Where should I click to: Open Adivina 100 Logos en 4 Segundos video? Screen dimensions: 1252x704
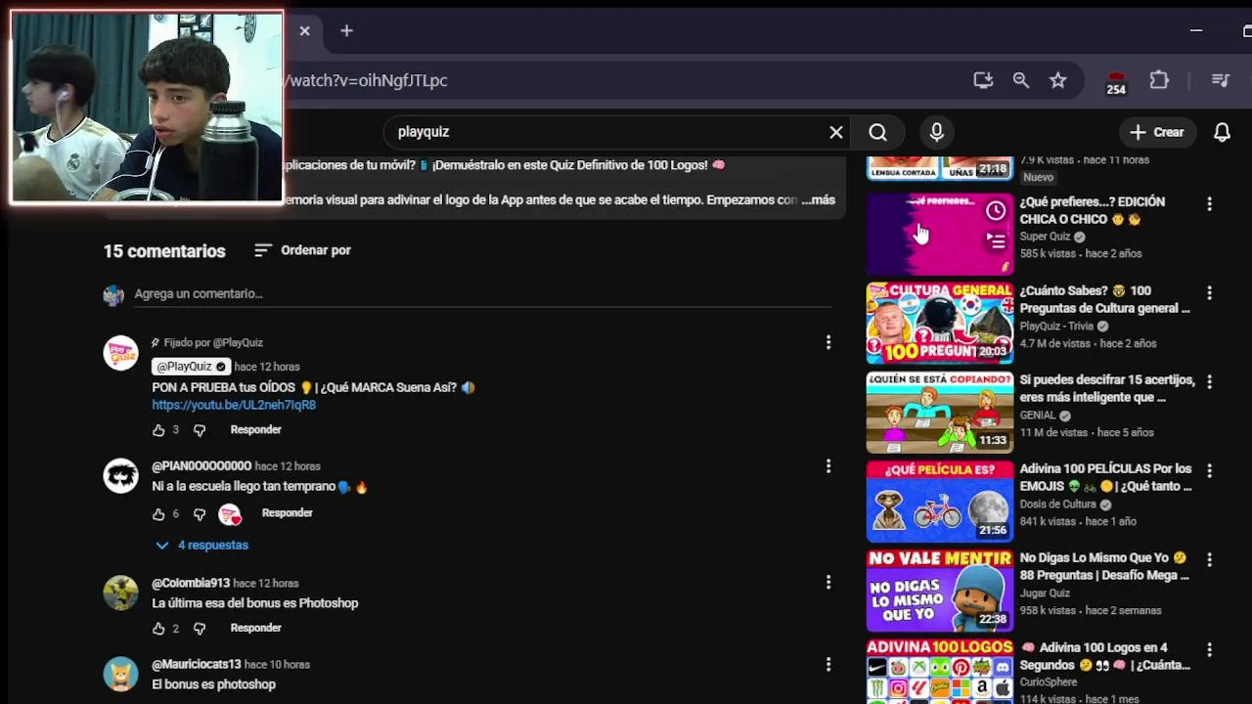point(1105,656)
